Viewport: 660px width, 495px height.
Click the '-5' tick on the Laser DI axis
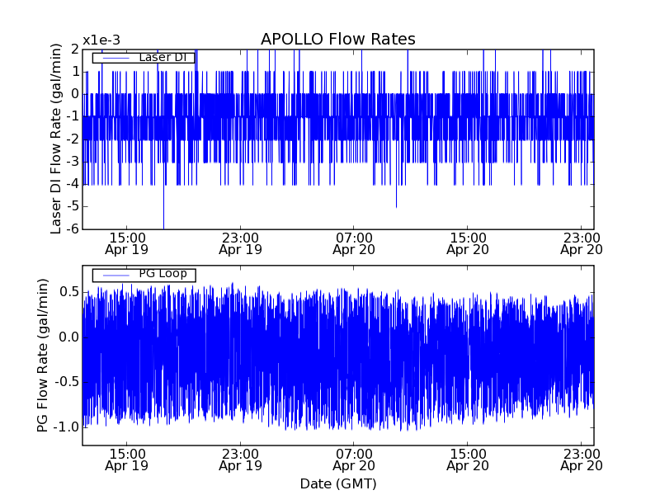(74, 206)
